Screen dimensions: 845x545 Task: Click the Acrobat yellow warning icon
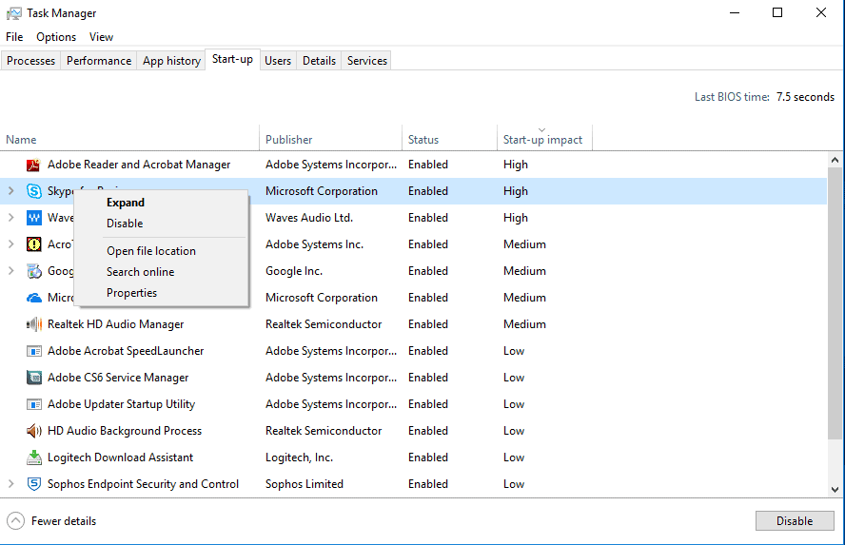point(34,244)
